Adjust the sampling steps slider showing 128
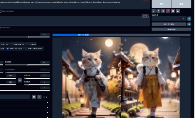This screenshot has height=118, width=195. [x=25, y=37]
